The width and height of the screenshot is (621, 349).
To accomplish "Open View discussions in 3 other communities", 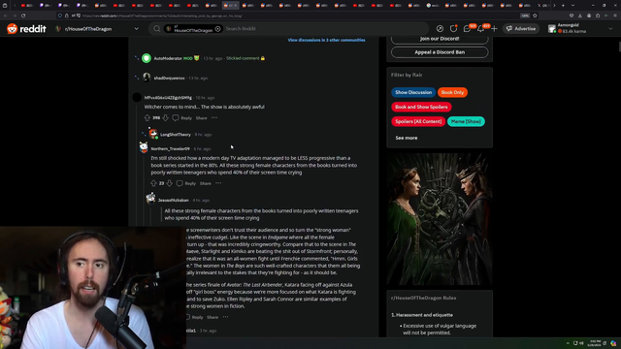I will click(326, 40).
